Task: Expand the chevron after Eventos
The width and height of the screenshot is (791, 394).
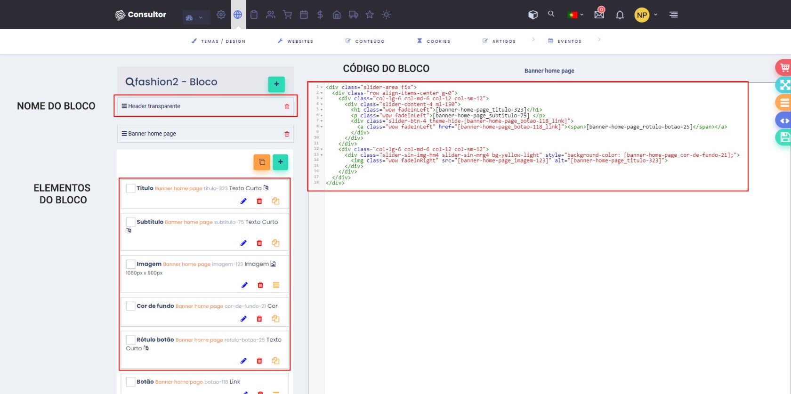Action: pos(599,40)
